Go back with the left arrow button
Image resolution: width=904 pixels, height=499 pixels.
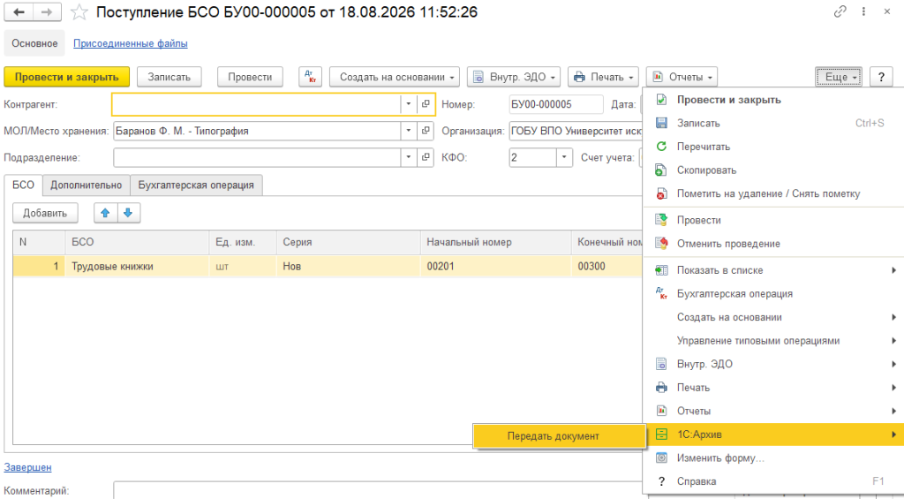tap(19, 11)
